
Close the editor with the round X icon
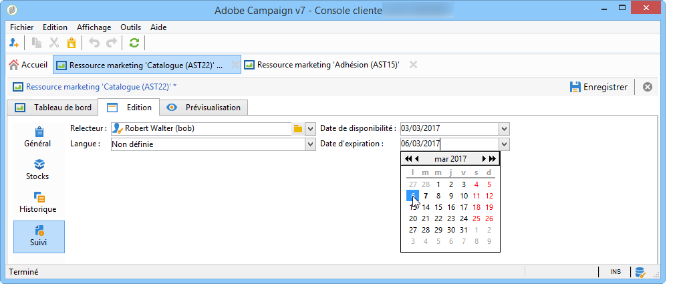[647, 87]
